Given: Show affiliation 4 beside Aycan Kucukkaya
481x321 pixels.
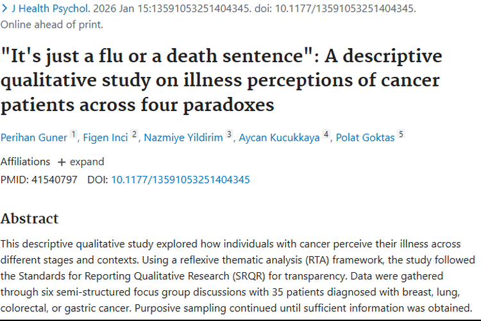Looking at the screenshot, I should pos(326,135).
